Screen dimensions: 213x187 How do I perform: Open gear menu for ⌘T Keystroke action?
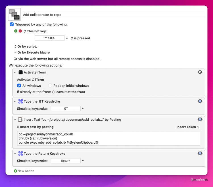(200, 101)
